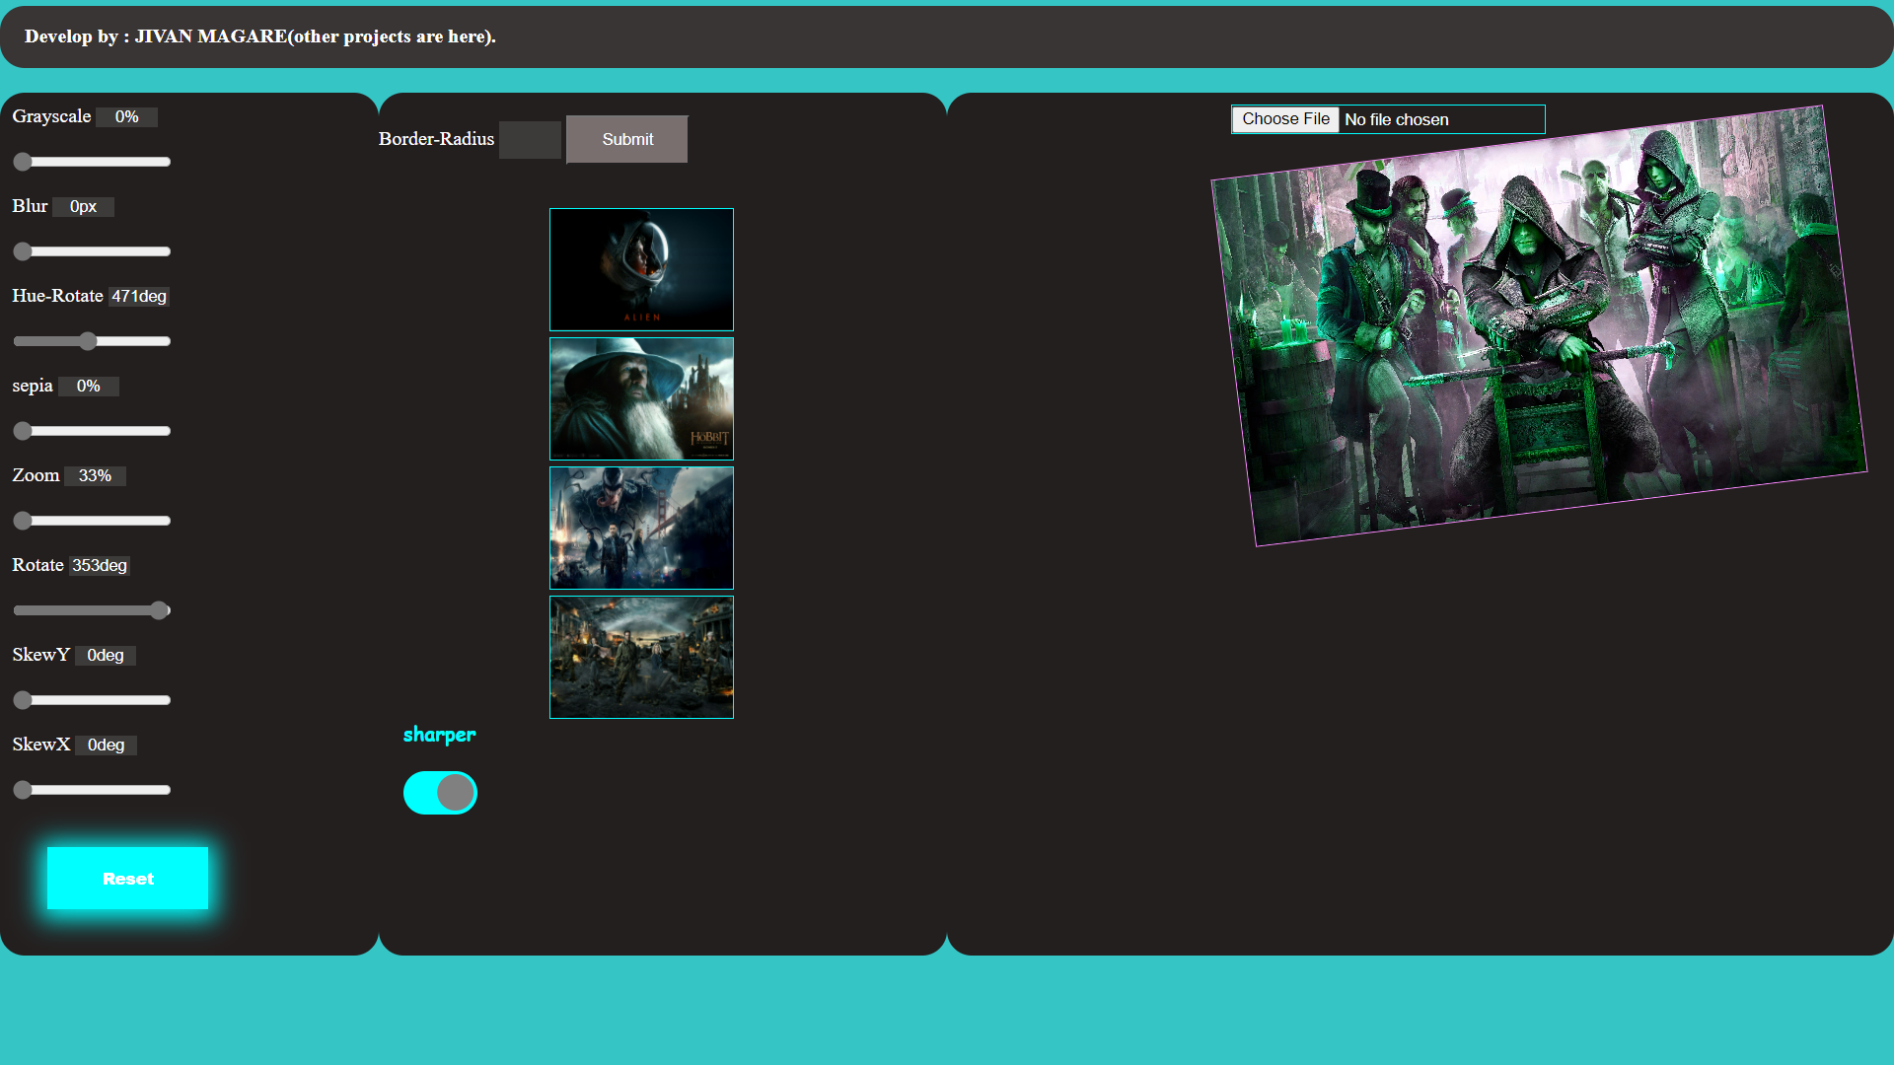Adjust the SkewY slider
This screenshot has width=1894, height=1065.
[92, 700]
